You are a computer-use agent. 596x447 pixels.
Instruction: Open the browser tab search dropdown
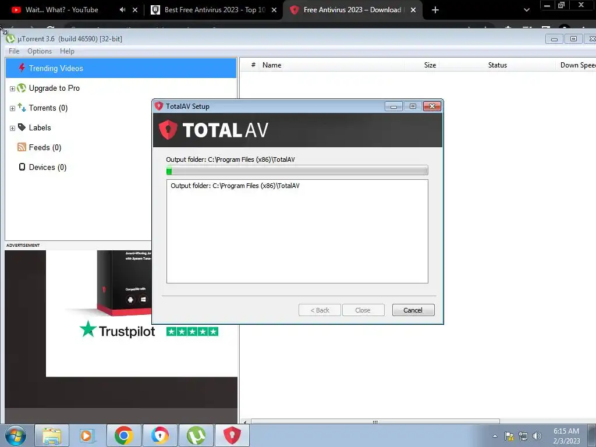pos(526,10)
